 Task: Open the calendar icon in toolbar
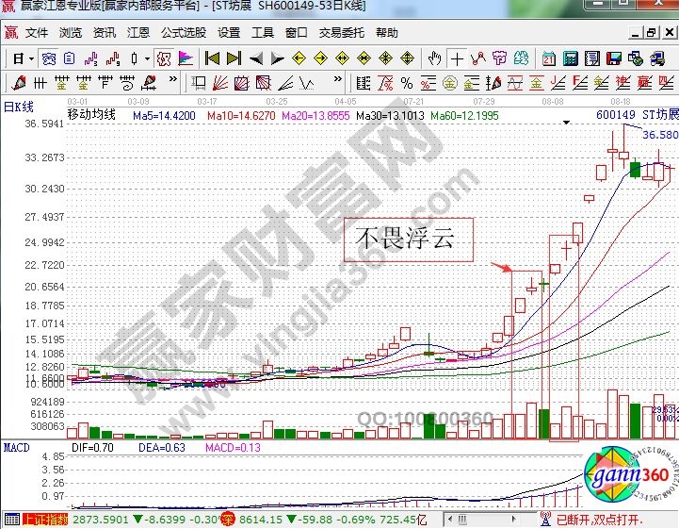click(549, 58)
